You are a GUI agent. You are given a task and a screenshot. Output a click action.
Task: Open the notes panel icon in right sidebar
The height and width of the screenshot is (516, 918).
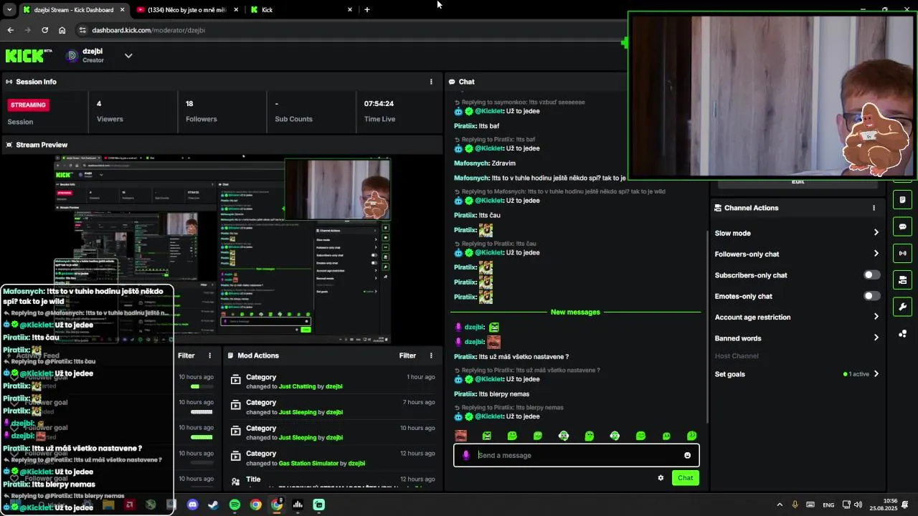coord(902,199)
